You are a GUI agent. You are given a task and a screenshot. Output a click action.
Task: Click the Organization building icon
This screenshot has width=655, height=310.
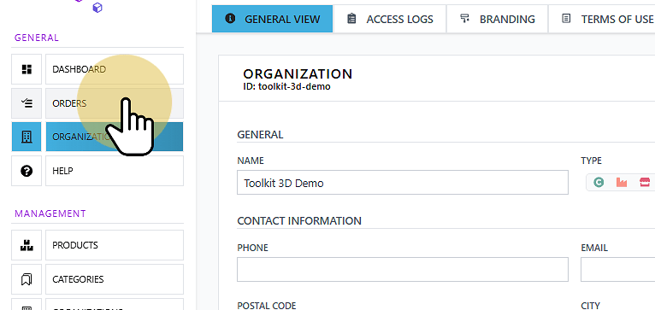tap(27, 137)
